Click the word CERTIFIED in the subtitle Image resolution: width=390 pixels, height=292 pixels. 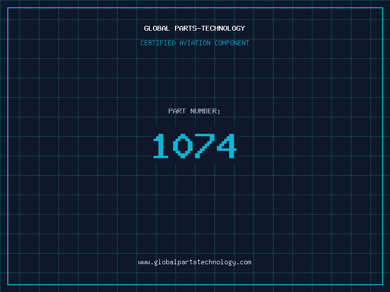click(158, 43)
